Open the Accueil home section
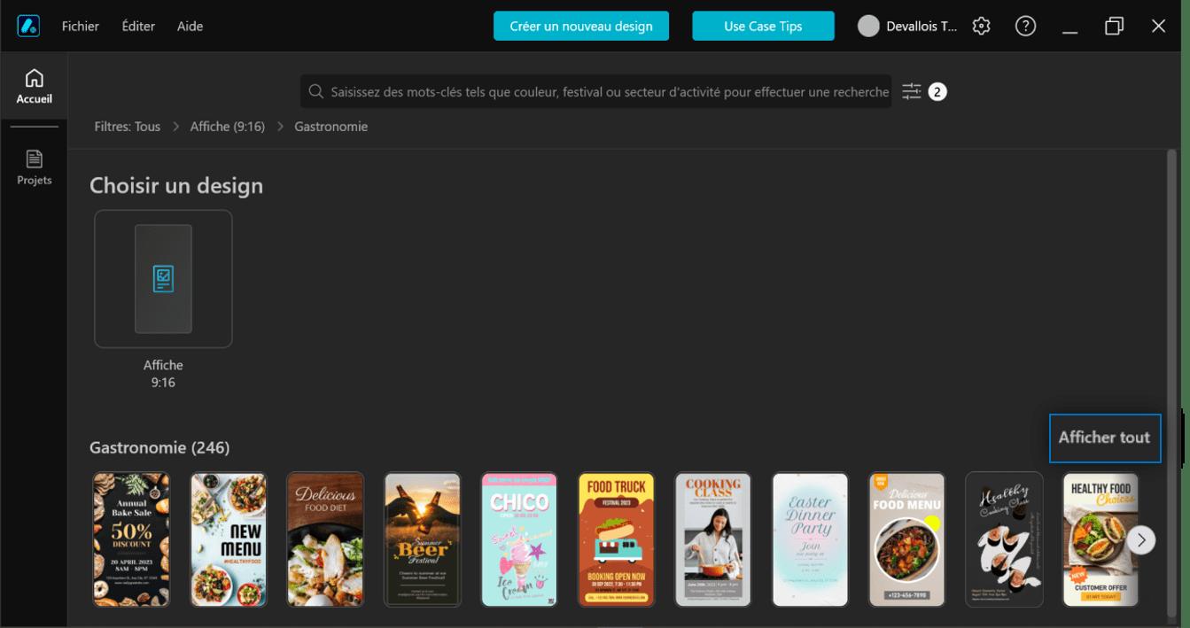Image resolution: width=1190 pixels, height=628 pixels. pos(34,87)
